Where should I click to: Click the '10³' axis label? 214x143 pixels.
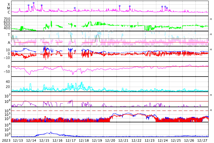tap(7, 115)
